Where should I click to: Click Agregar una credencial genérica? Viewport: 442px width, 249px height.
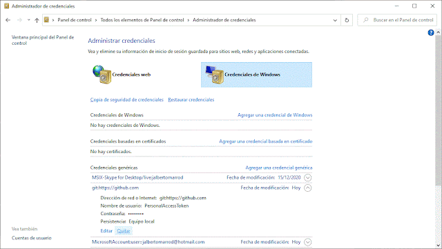click(x=279, y=168)
